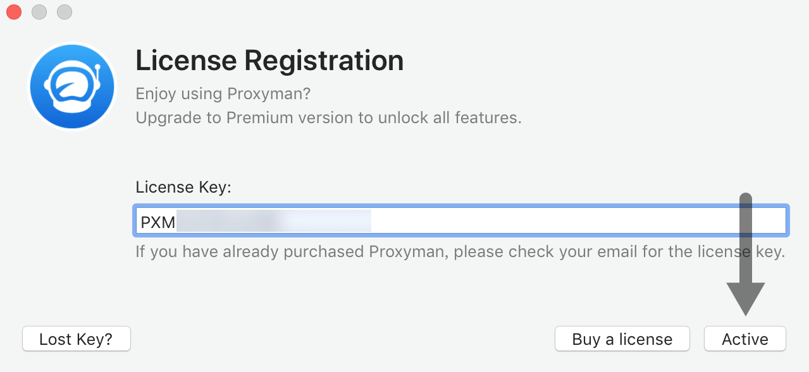Click the "Enjoy using Proxyman?" text
The height and width of the screenshot is (372, 809).
pos(223,94)
